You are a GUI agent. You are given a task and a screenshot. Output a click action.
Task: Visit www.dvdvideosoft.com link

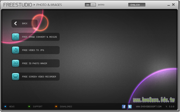[149, 107]
